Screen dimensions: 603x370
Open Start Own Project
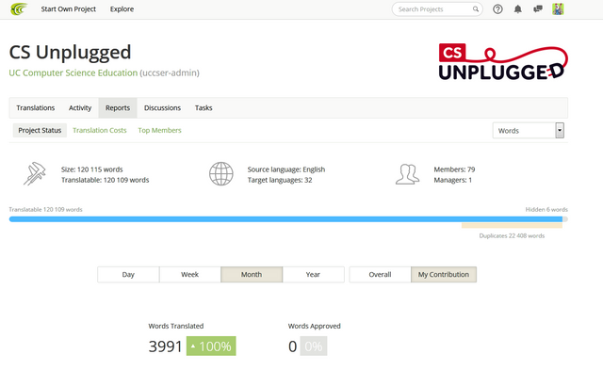tap(69, 8)
